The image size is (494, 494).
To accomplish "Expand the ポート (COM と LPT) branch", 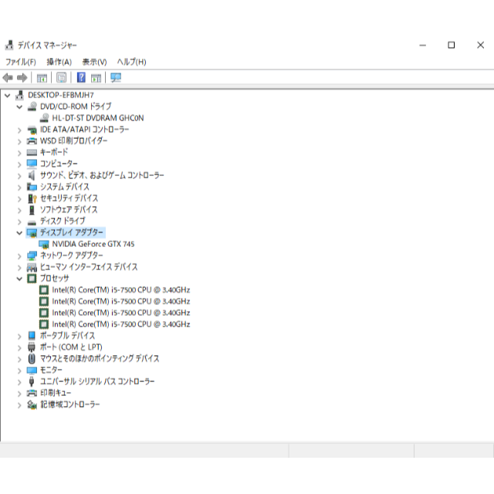I will click(19, 347).
